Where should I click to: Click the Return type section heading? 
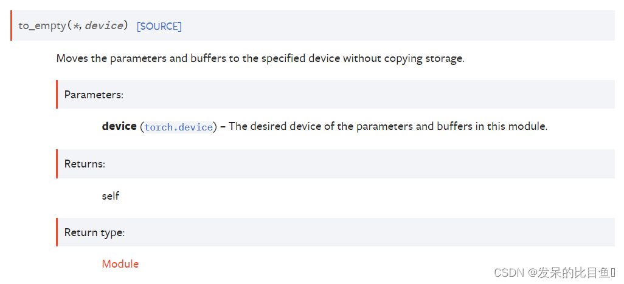[95, 233]
